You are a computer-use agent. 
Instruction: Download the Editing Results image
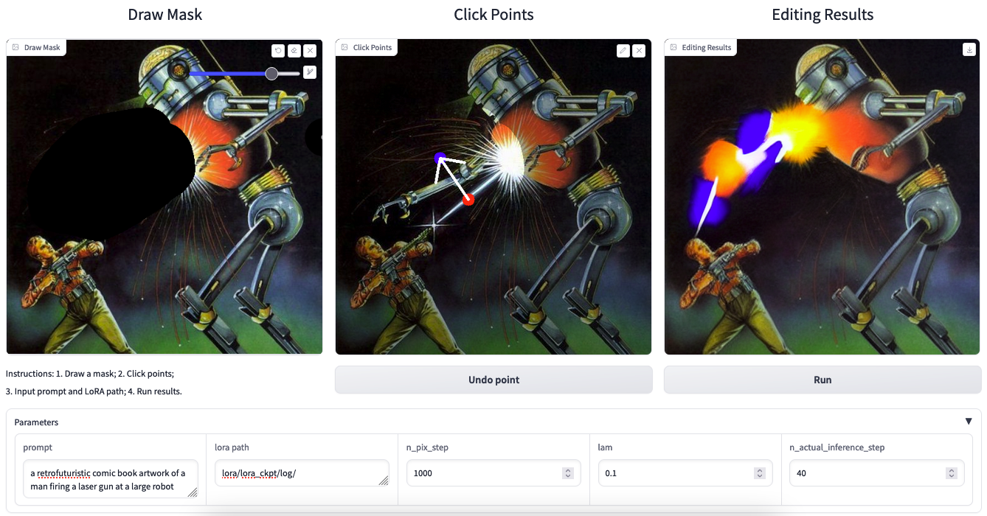[x=969, y=49]
